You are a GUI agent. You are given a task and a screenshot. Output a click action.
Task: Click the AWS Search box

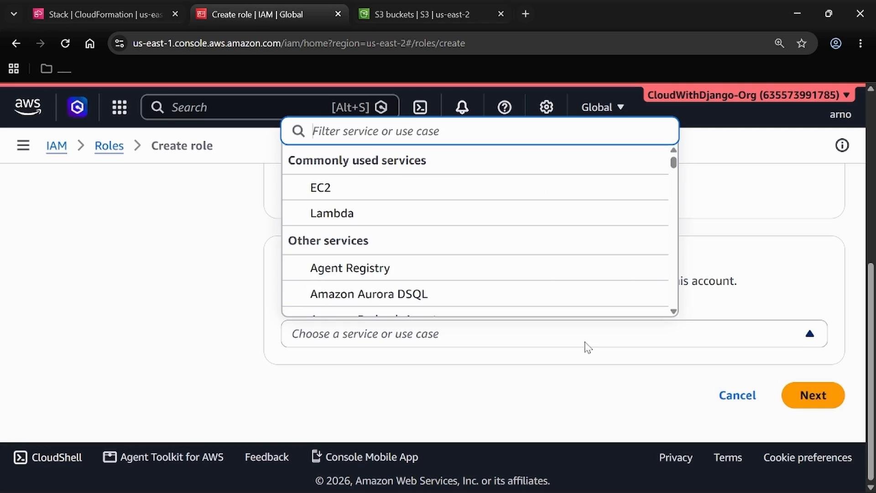(x=270, y=107)
